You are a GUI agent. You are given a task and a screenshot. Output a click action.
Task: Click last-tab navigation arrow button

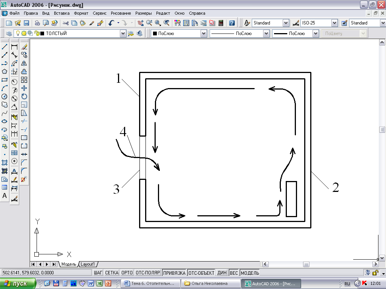tap(54, 265)
